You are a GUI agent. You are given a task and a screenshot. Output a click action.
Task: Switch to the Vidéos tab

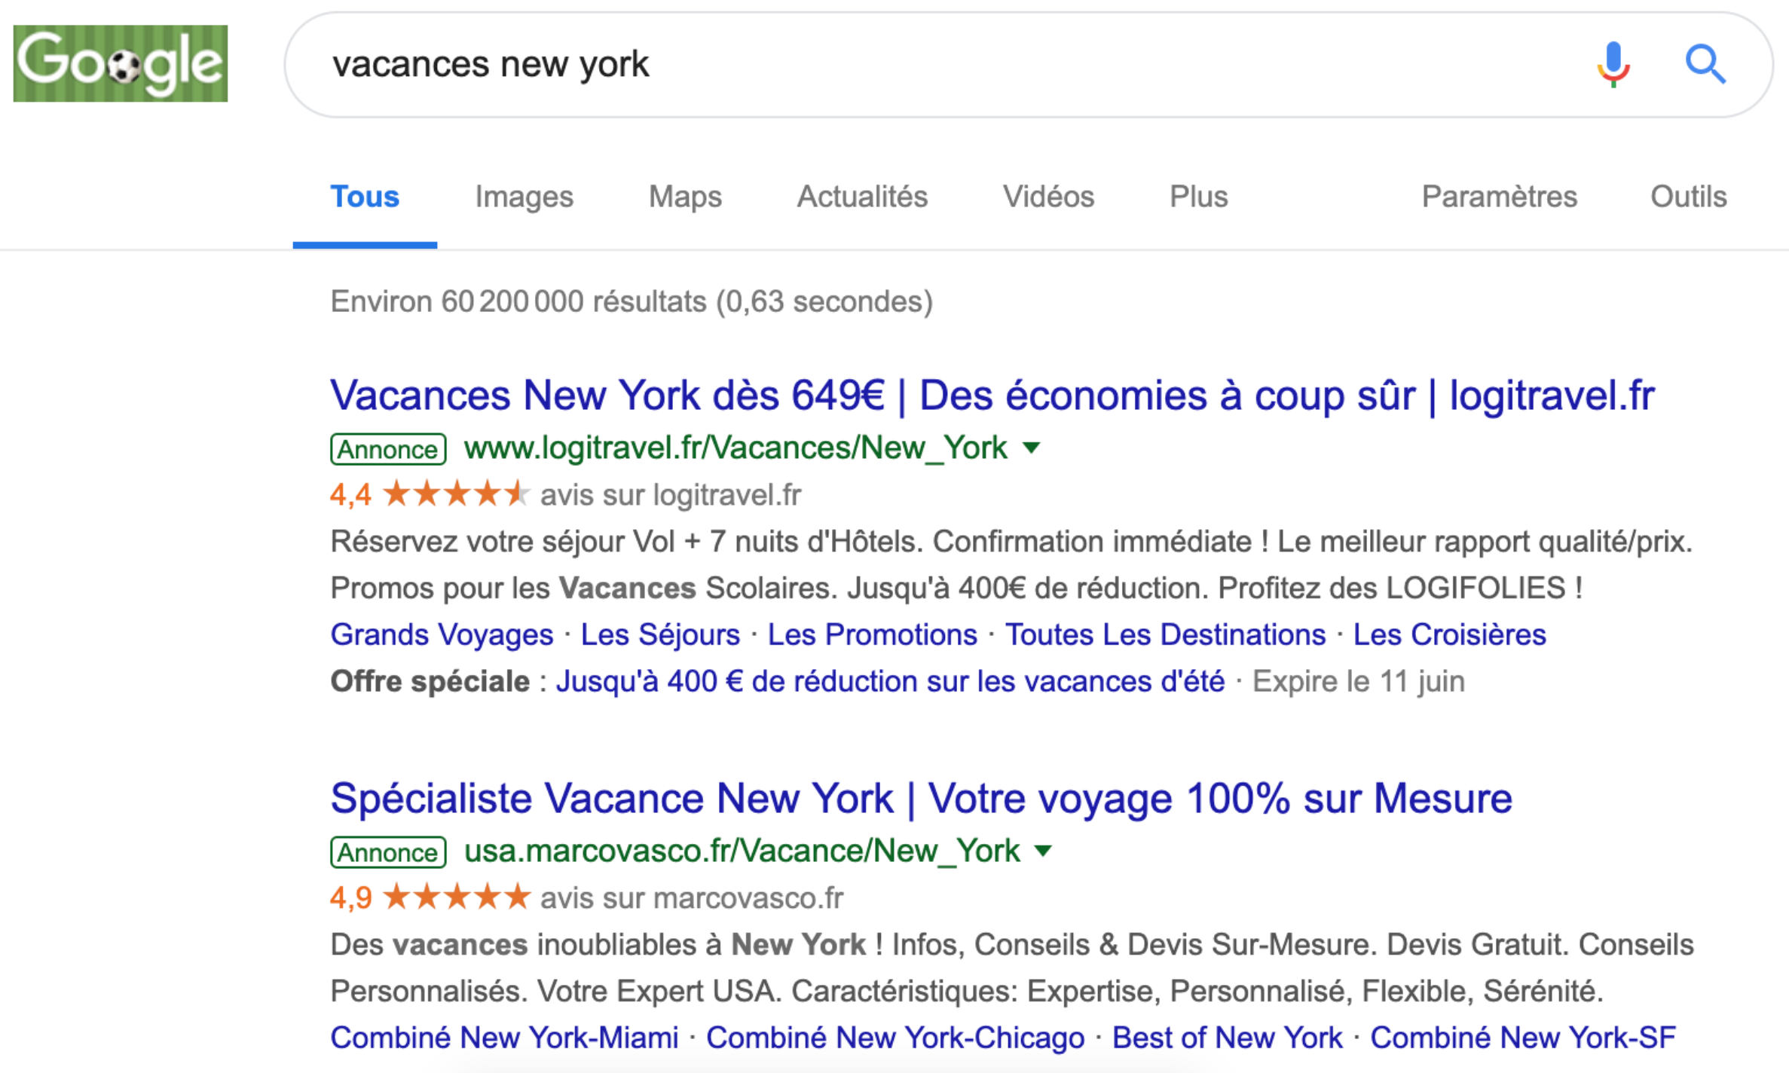pos(1048,197)
